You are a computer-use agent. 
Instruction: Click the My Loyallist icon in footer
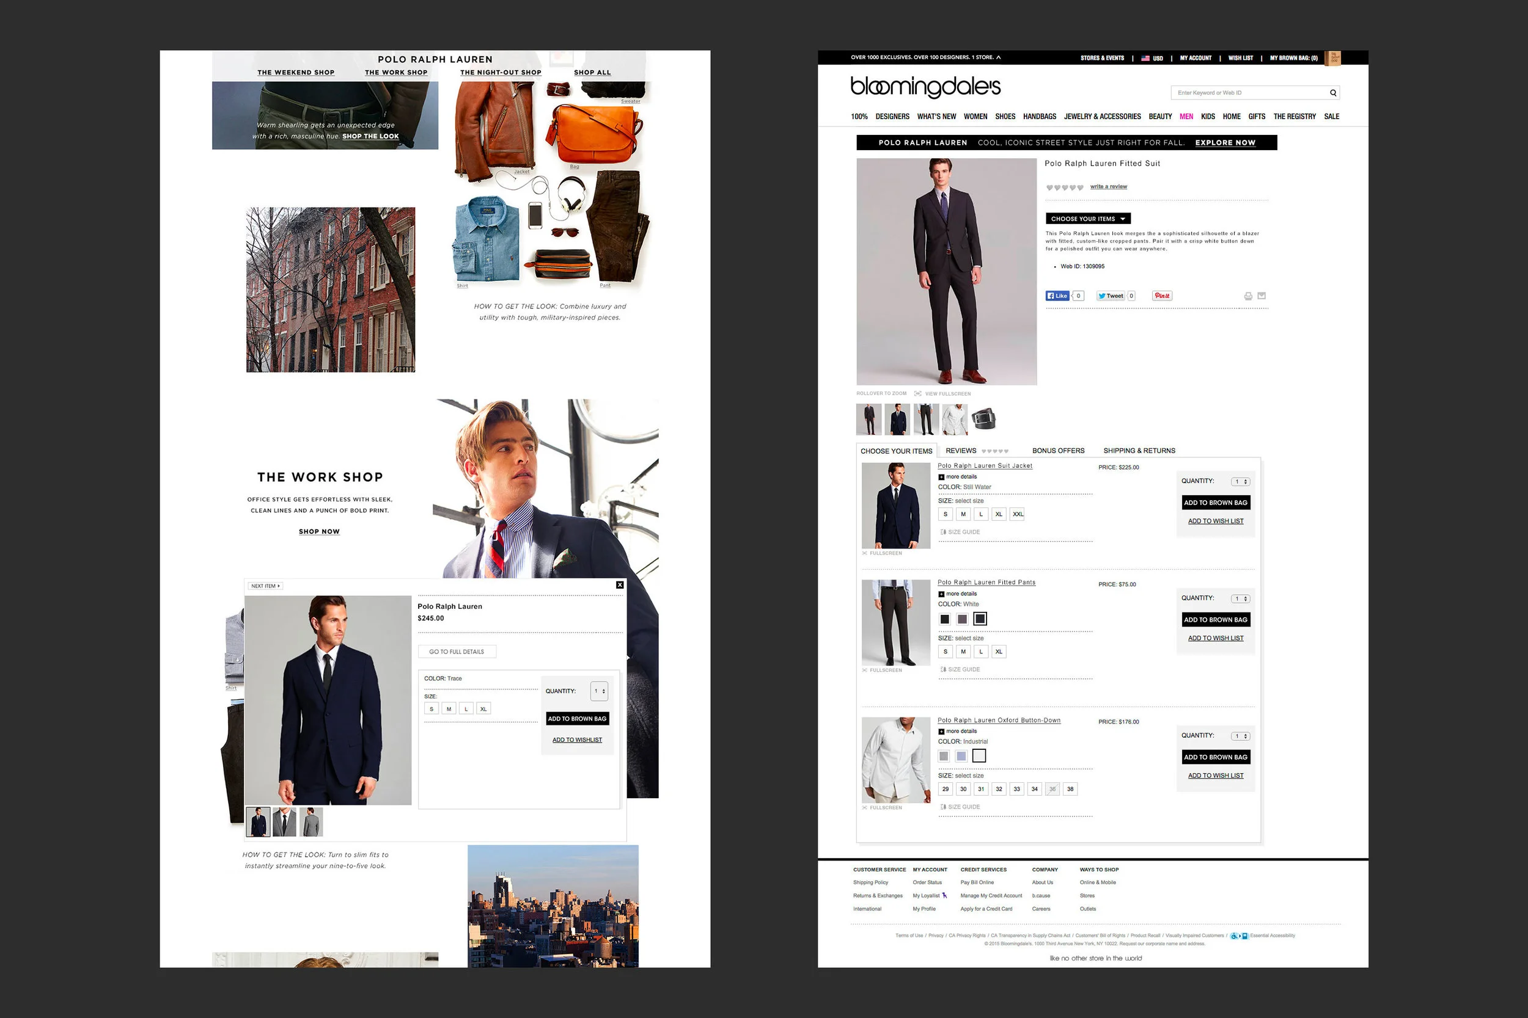tap(944, 895)
